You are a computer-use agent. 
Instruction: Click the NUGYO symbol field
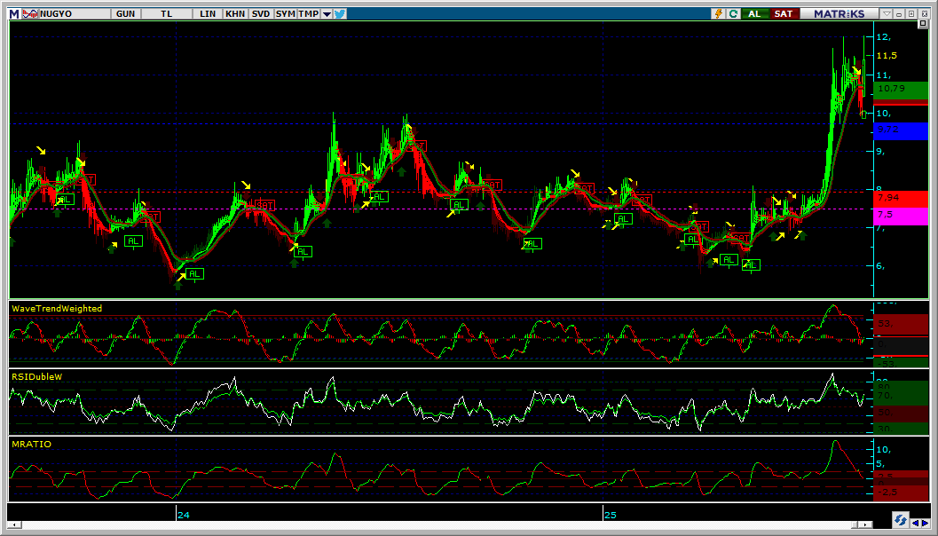[x=75, y=14]
